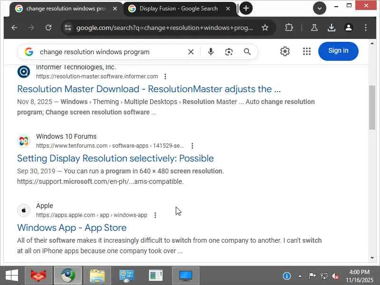Open options for Windows 10 Forums result
Image resolution: width=380 pixels, height=285 pixels.
(192, 146)
